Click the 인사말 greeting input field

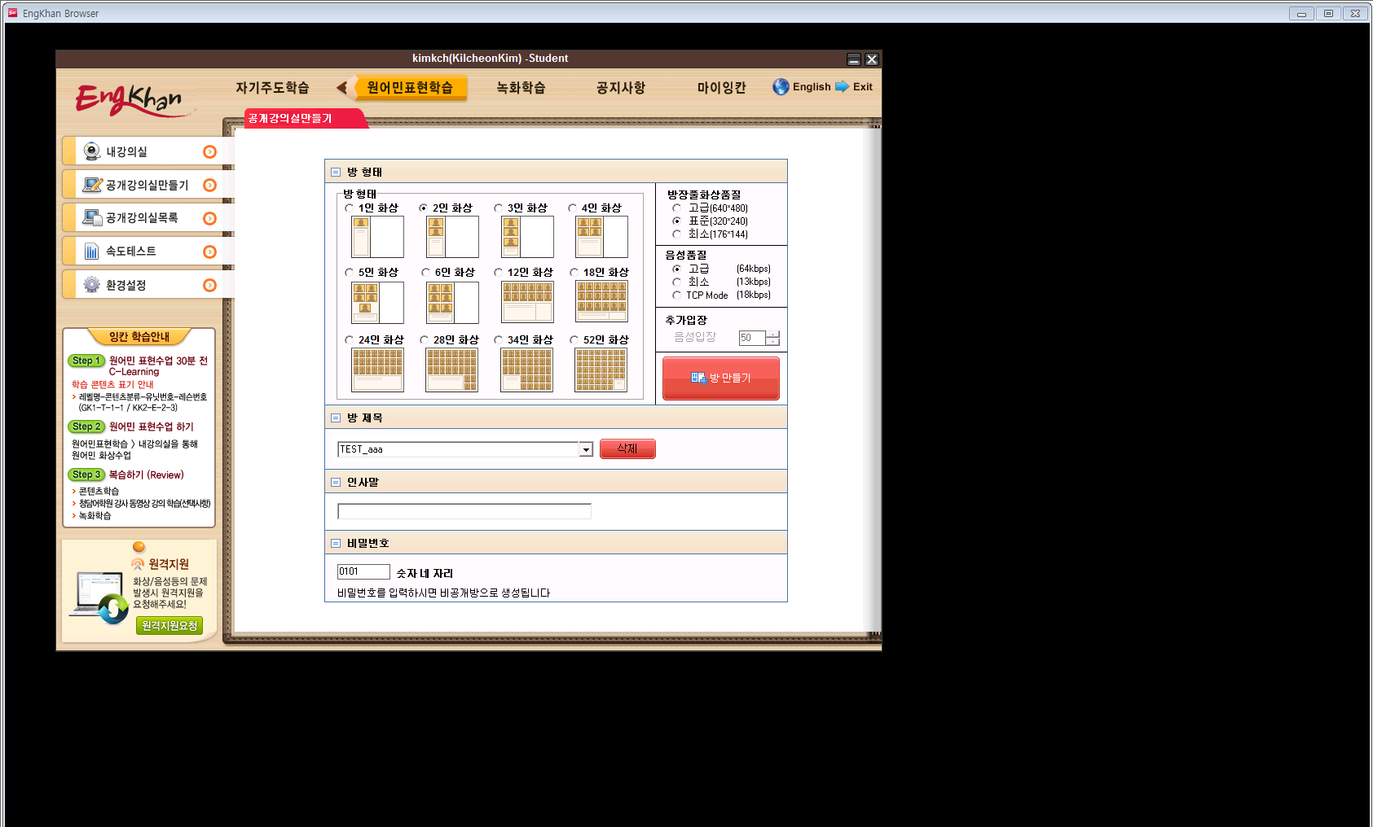click(x=464, y=511)
